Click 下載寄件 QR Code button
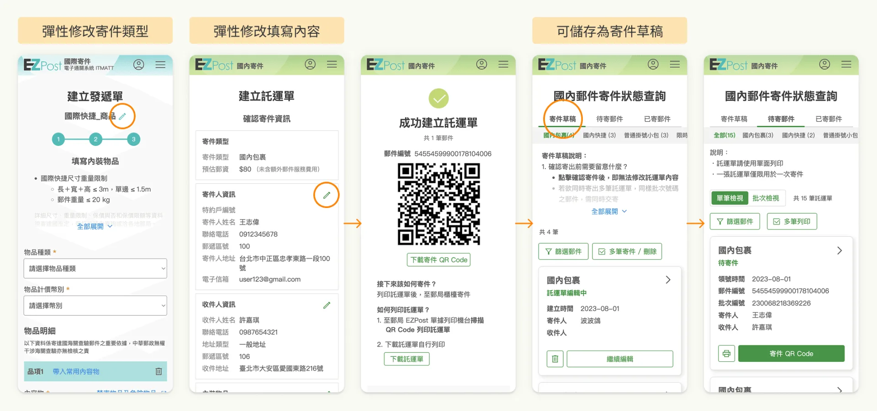Viewport: 877px width, 411px height. pyautogui.click(x=438, y=260)
